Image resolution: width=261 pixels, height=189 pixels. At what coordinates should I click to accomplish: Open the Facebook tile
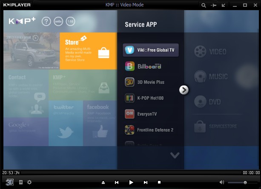click(x=100, y=123)
